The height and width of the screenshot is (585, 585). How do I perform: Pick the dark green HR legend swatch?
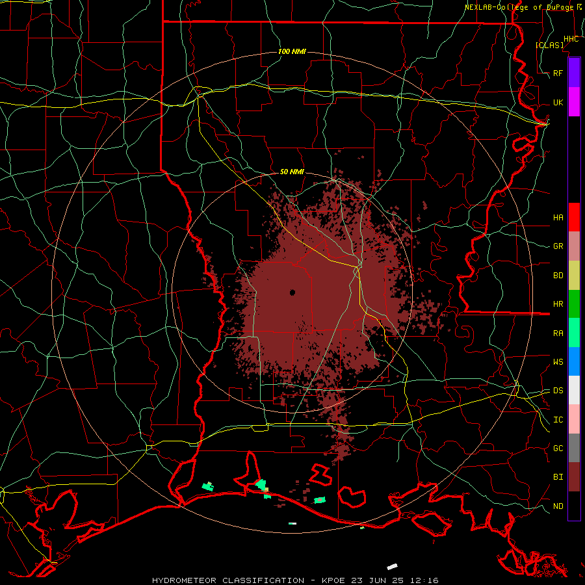574,304
